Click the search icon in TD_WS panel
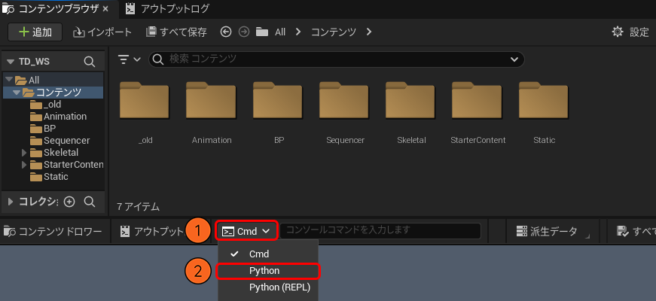 90,62
